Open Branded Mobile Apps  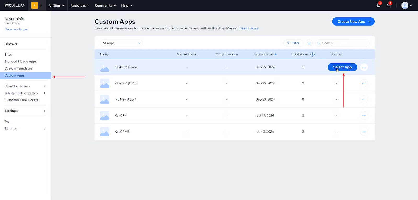(x=21, y=62)
